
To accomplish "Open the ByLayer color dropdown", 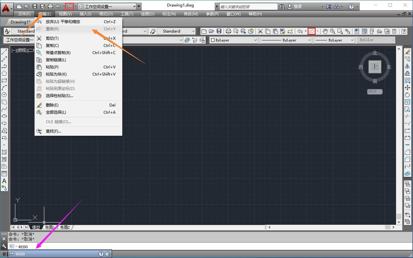I will (234, 40).
